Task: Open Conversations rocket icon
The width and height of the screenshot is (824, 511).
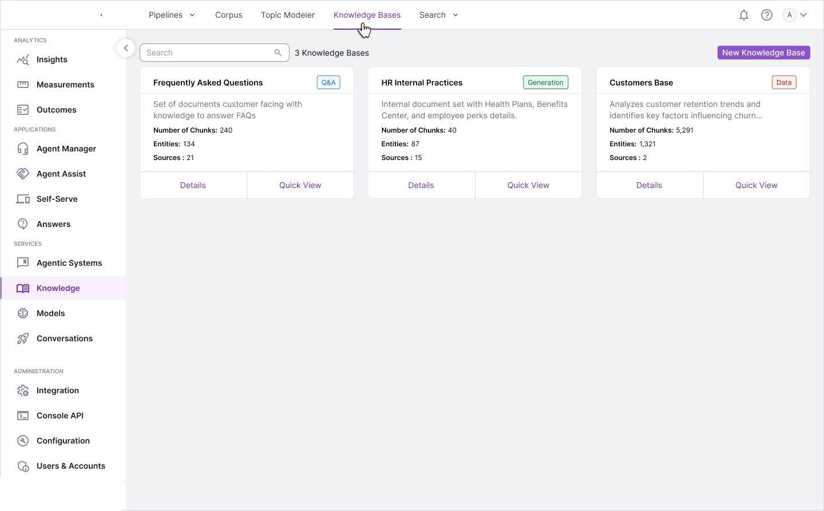Action: tap(23, 339)
